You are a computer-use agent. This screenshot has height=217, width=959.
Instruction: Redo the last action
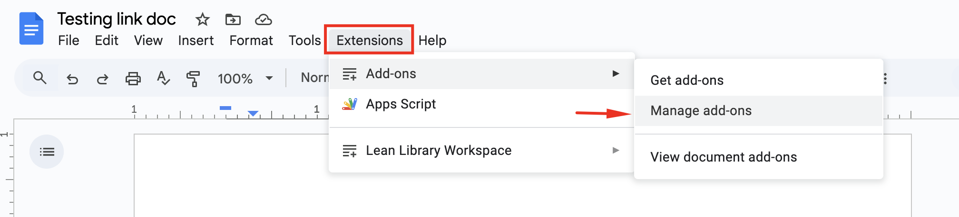[102, 79]
